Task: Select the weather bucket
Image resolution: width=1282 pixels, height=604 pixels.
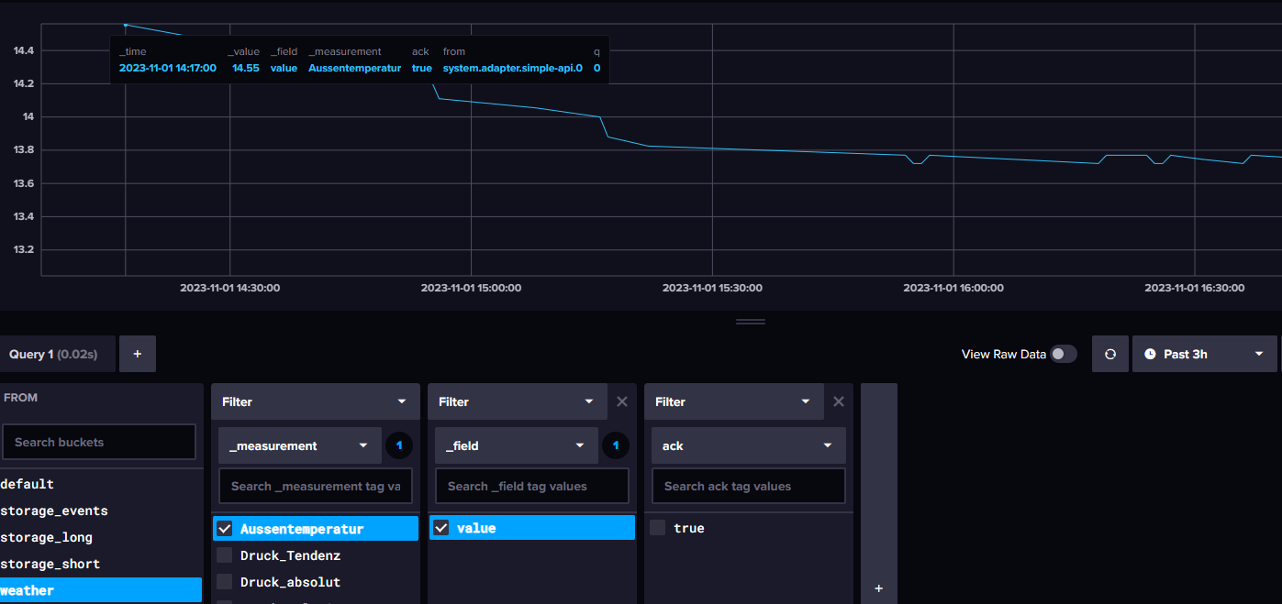Action: (x=101, y=590)
